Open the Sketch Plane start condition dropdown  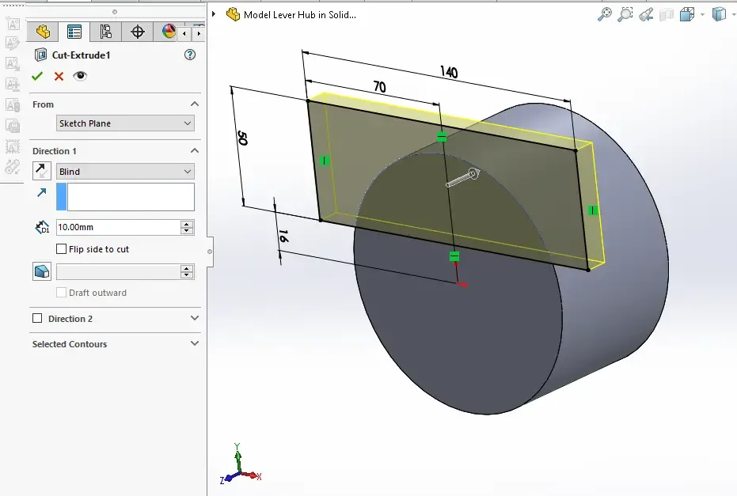125,123
